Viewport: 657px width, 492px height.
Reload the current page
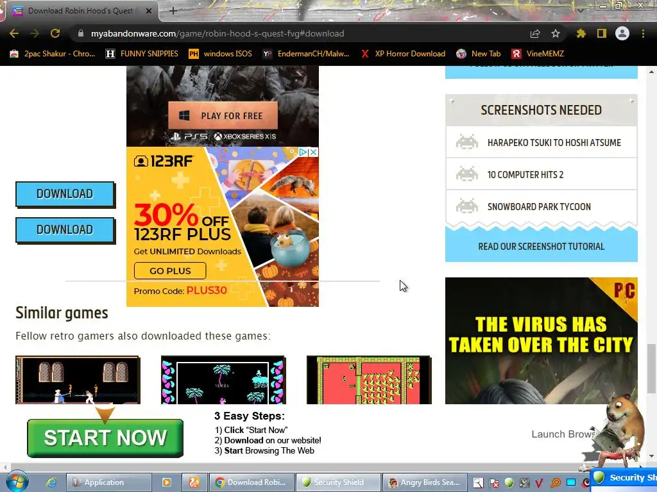[x=55, y=33]
